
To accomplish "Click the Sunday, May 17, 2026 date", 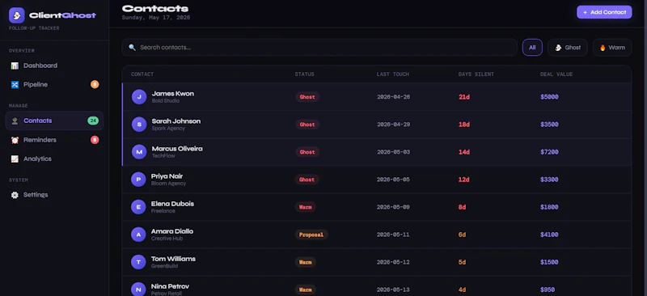I will [x=156, y=18].
